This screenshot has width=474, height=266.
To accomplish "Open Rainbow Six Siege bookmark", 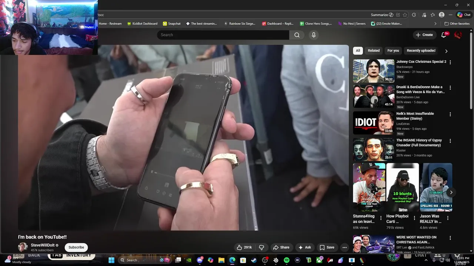I will point(240,24).
